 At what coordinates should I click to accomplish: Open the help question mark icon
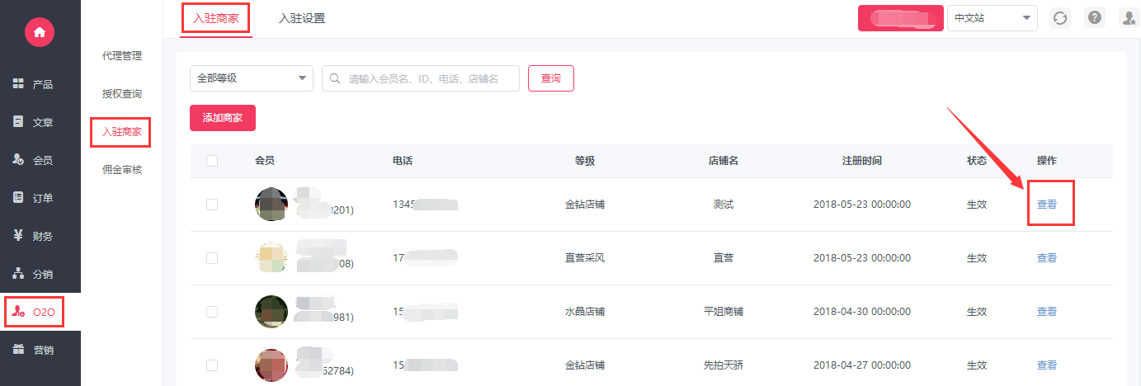coord(1094,18)
